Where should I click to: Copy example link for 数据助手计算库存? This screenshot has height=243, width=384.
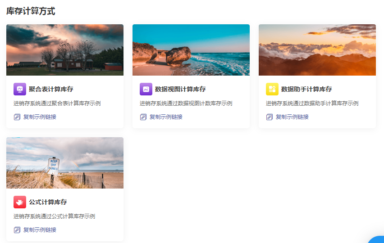pos(292,117)
